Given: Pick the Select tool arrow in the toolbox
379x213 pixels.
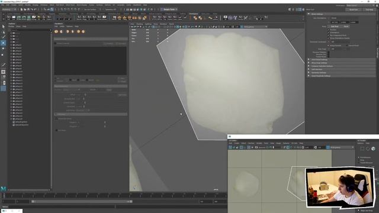Looking at the screenshot, I should tap(3, 27).
